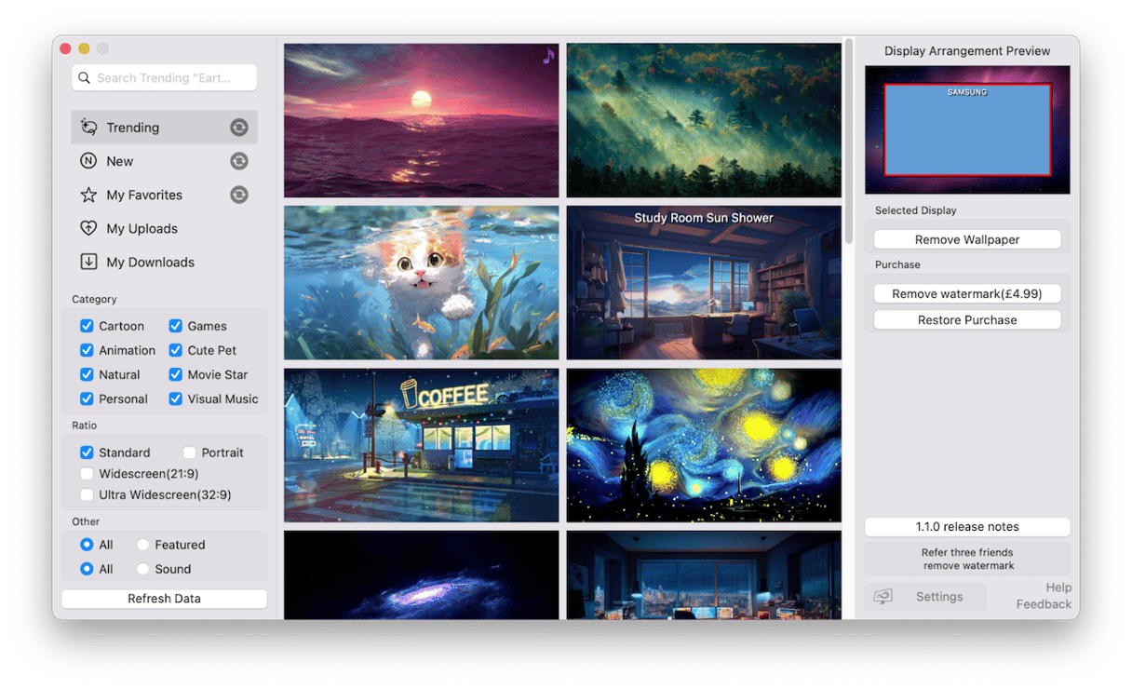
Task: Select the All option beside Sound
Action: (87, 569)
